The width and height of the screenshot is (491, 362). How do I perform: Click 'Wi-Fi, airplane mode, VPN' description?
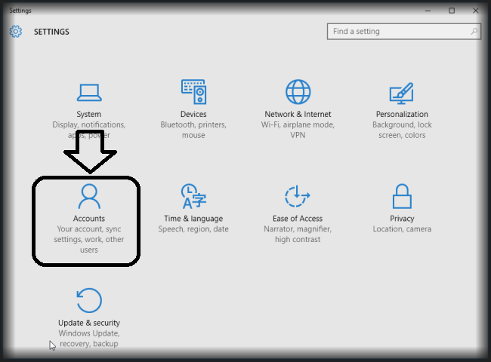point(298,130)
